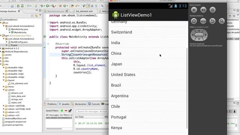Click the Open Type toolbar icon
This screenshot has width=240, height=135.
point(72,6)
